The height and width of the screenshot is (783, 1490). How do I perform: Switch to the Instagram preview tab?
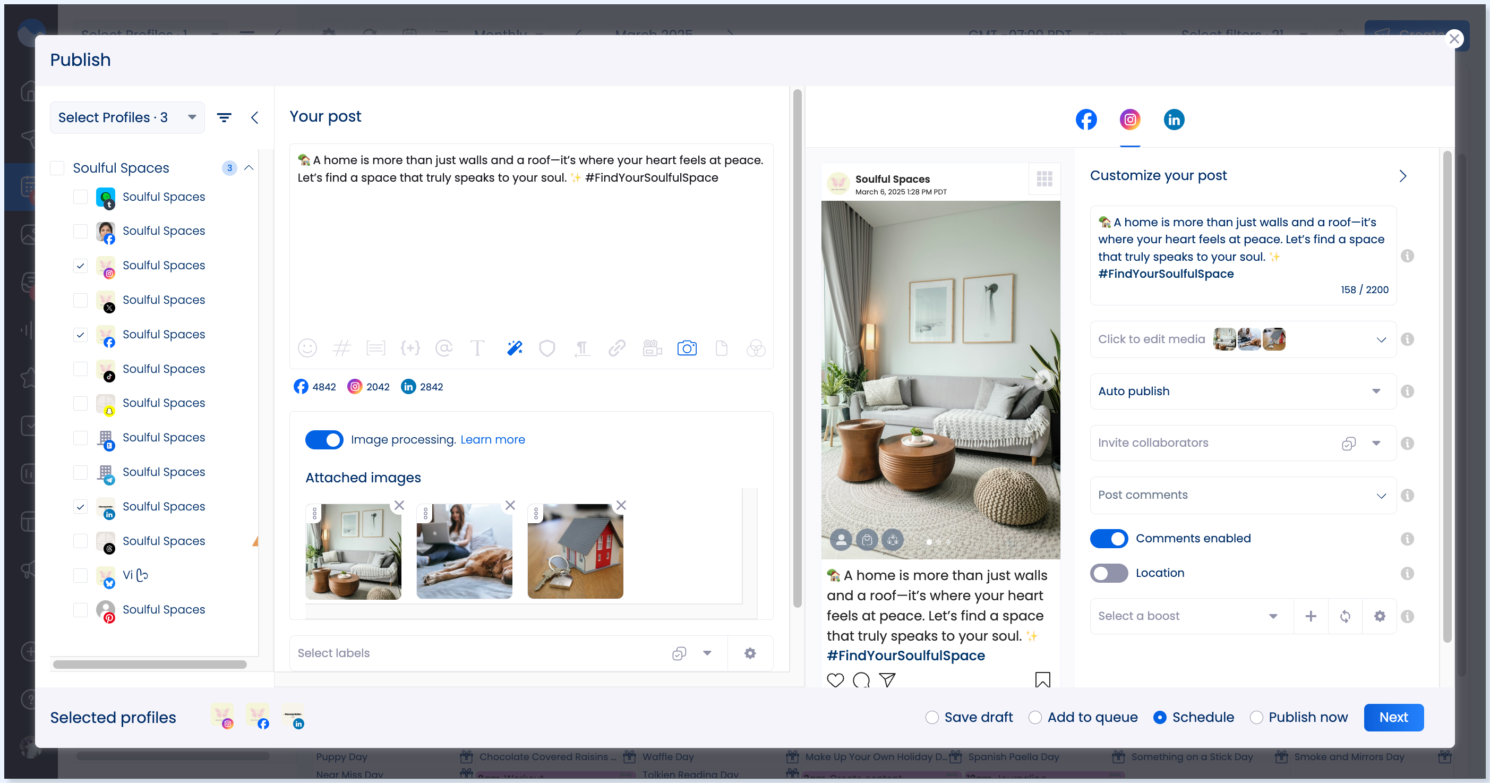[1129, 120]
